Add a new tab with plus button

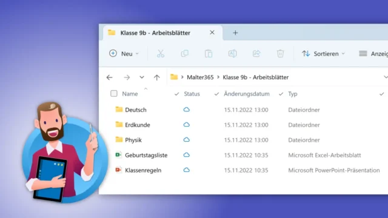[235, 33]
